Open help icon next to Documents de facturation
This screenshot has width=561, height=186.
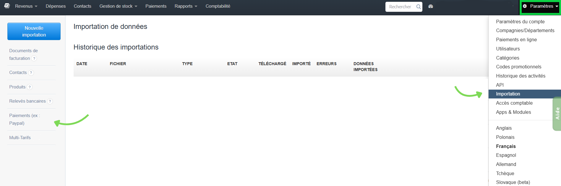click(34, 58)
